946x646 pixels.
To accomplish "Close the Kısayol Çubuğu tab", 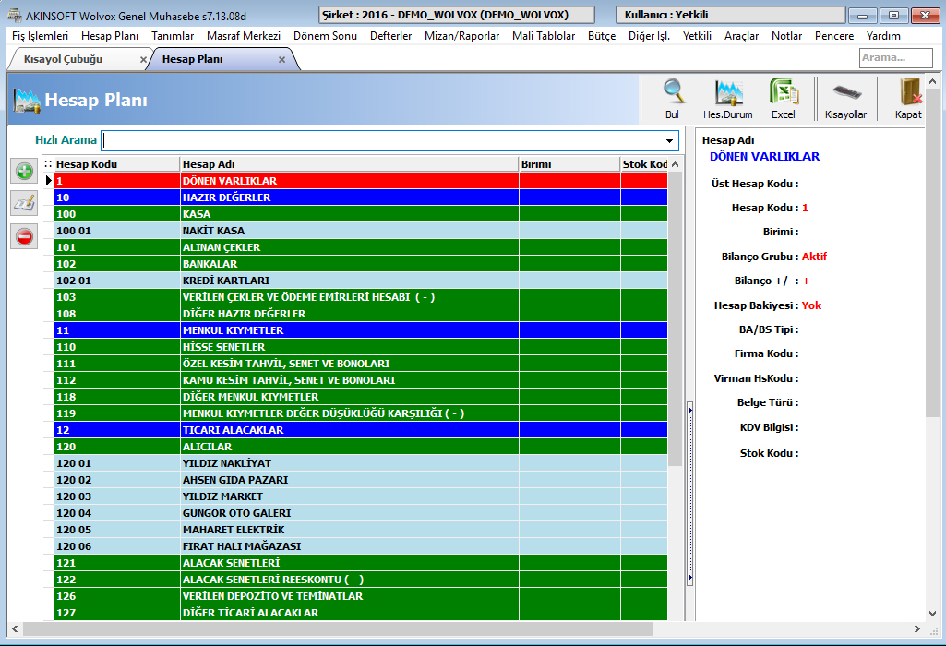I will (x=143, y=60).
